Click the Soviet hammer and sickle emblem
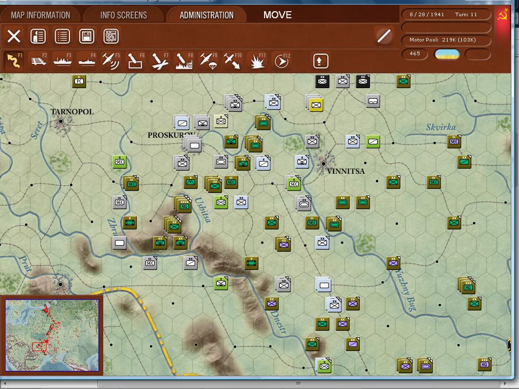This screenshot has height=389, width=519. pyautogui.click(x=503, y=15)
